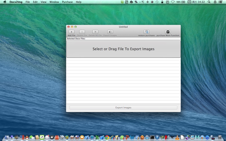Open the Edit menu
This screenshot has width=226, height=141.
(35, 2)
